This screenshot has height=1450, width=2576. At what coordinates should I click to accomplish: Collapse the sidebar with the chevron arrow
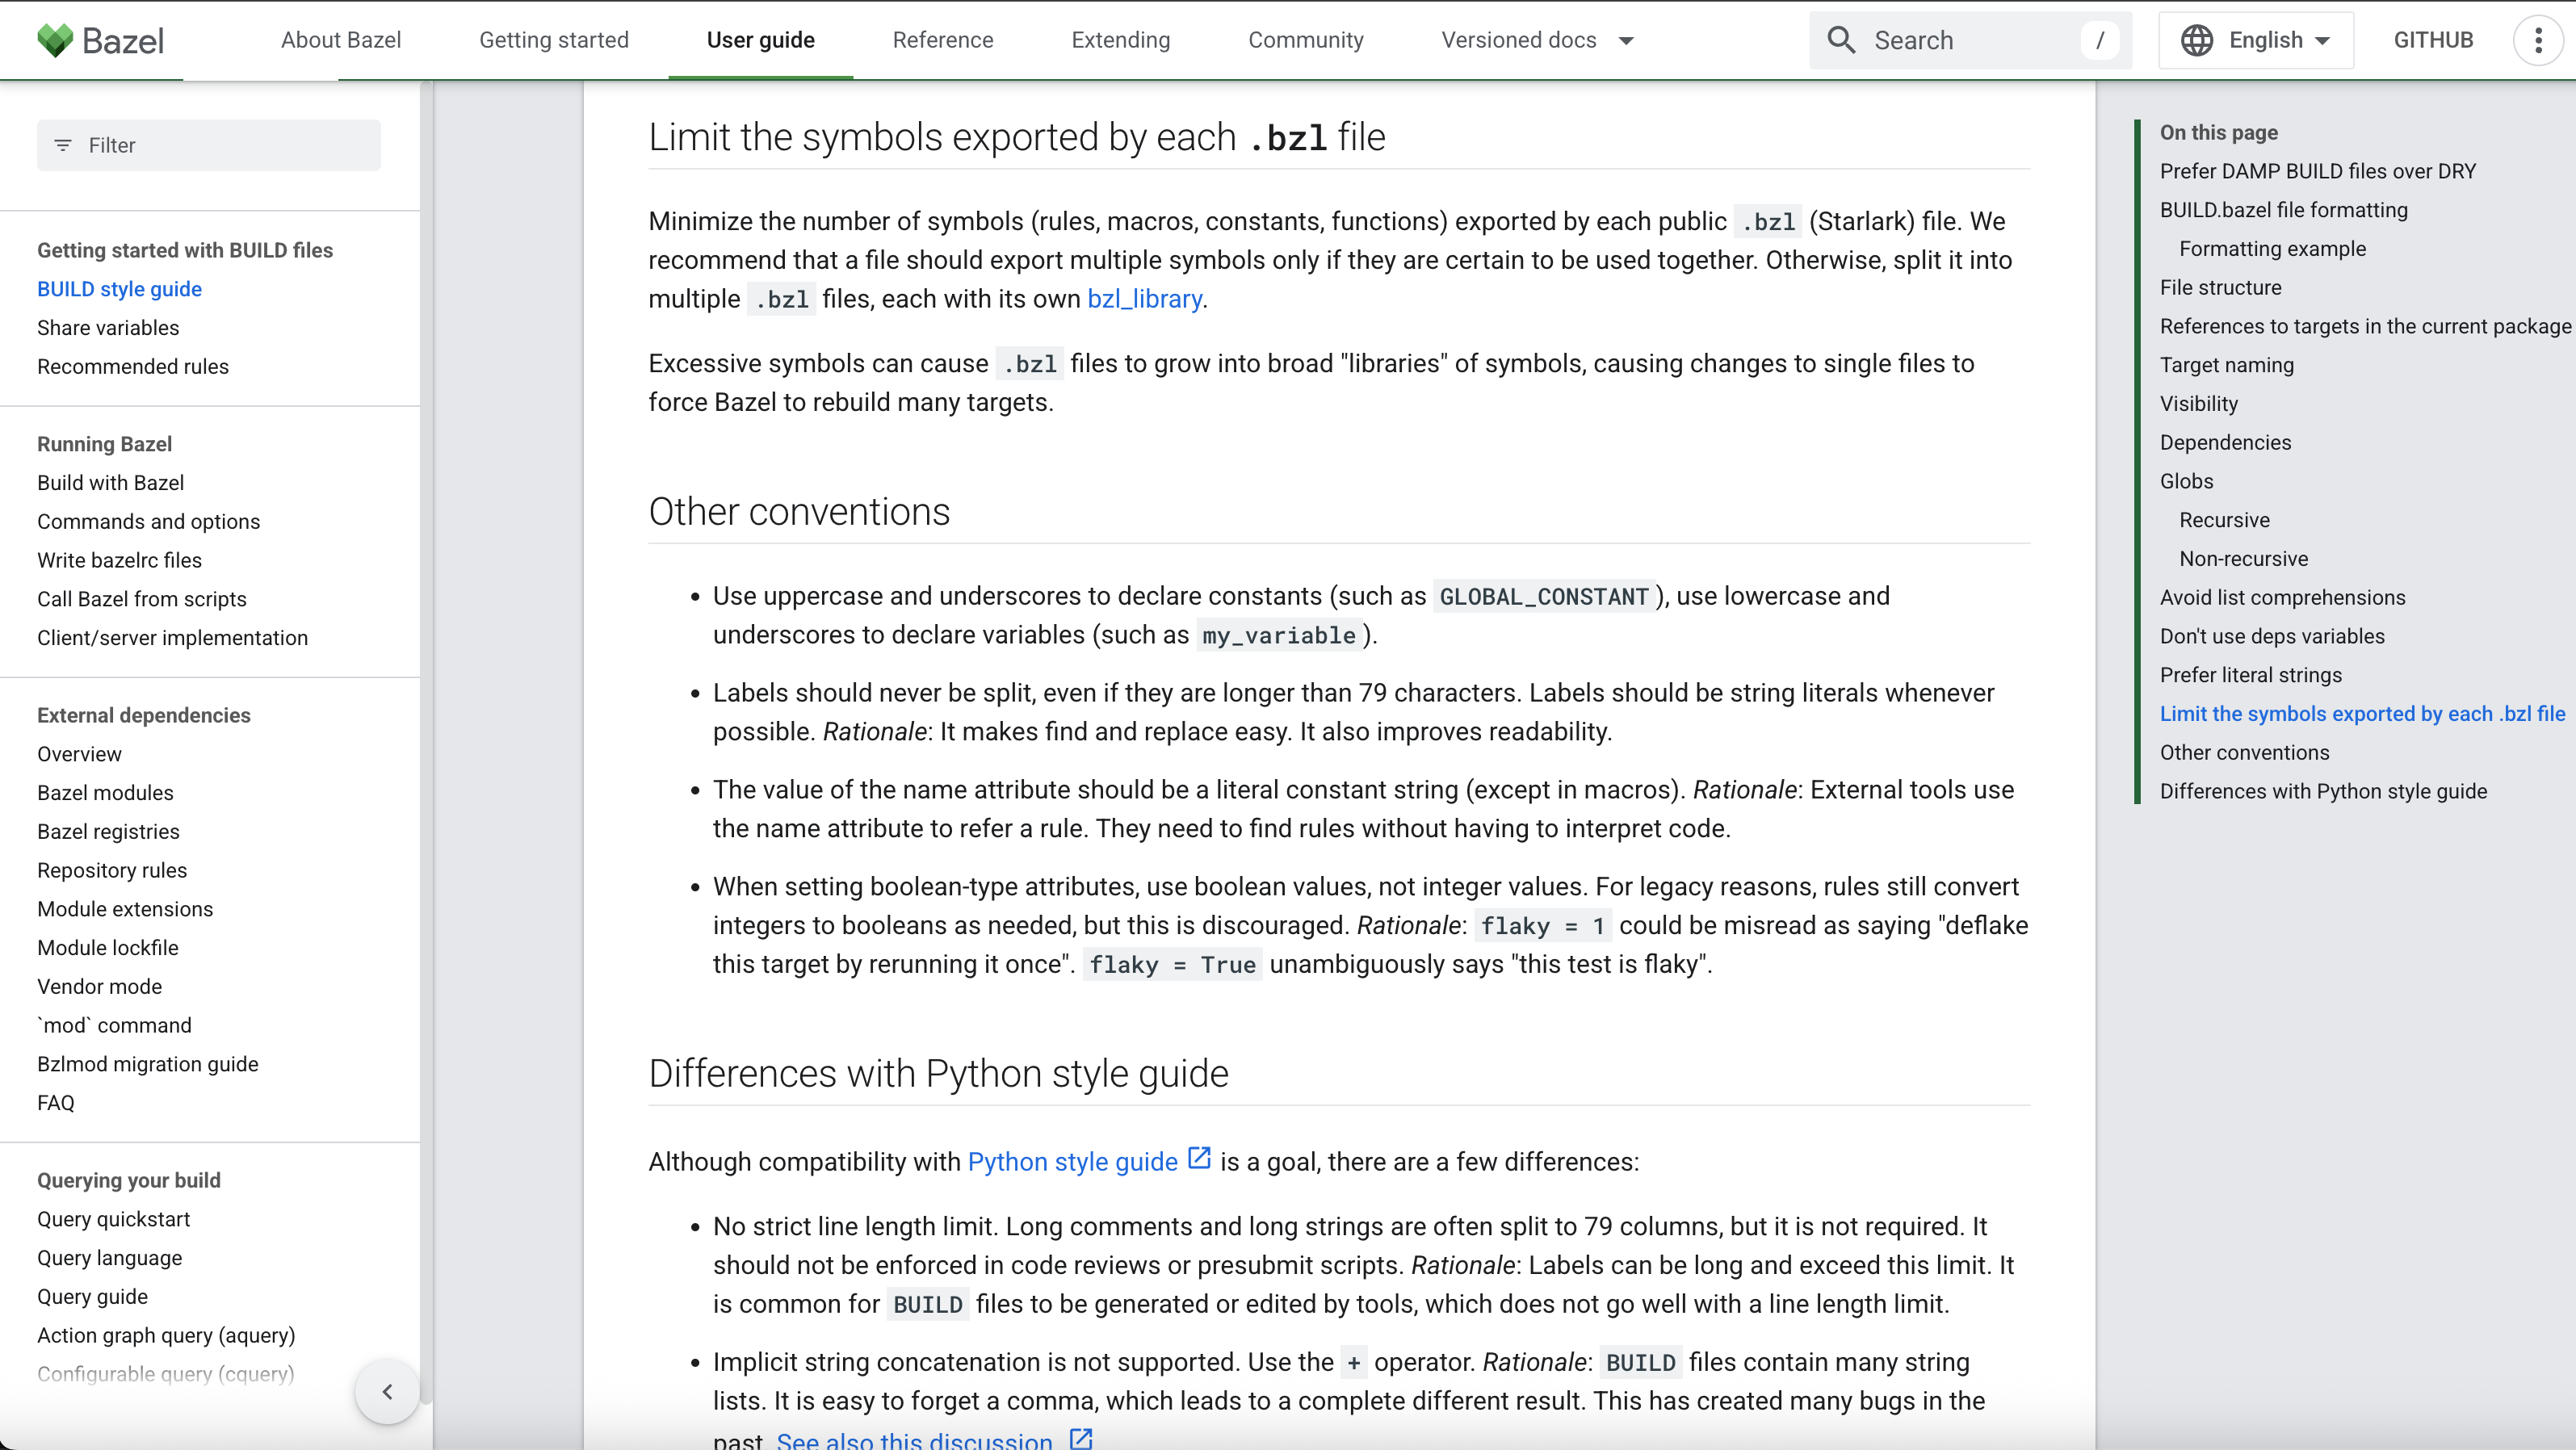click(x=386, y=1391)
